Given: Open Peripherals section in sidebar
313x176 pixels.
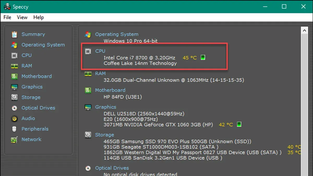Looking at the screenshot, I should tap(35, 129).
